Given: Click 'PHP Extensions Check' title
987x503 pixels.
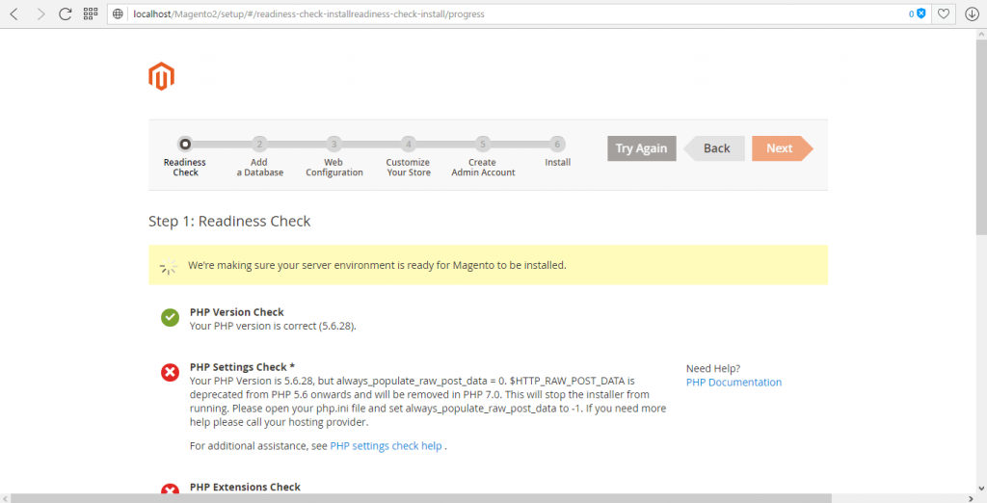Looking at the screenshot, I should pyautogui.click(x=245, y=488).
